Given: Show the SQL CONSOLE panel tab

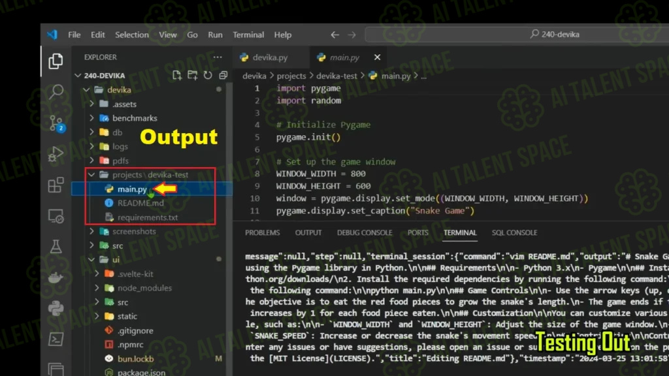Looking at the screenshot, I should 515,233.
